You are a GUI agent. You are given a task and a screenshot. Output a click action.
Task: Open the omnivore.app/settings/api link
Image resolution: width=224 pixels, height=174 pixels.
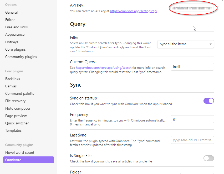133,11
